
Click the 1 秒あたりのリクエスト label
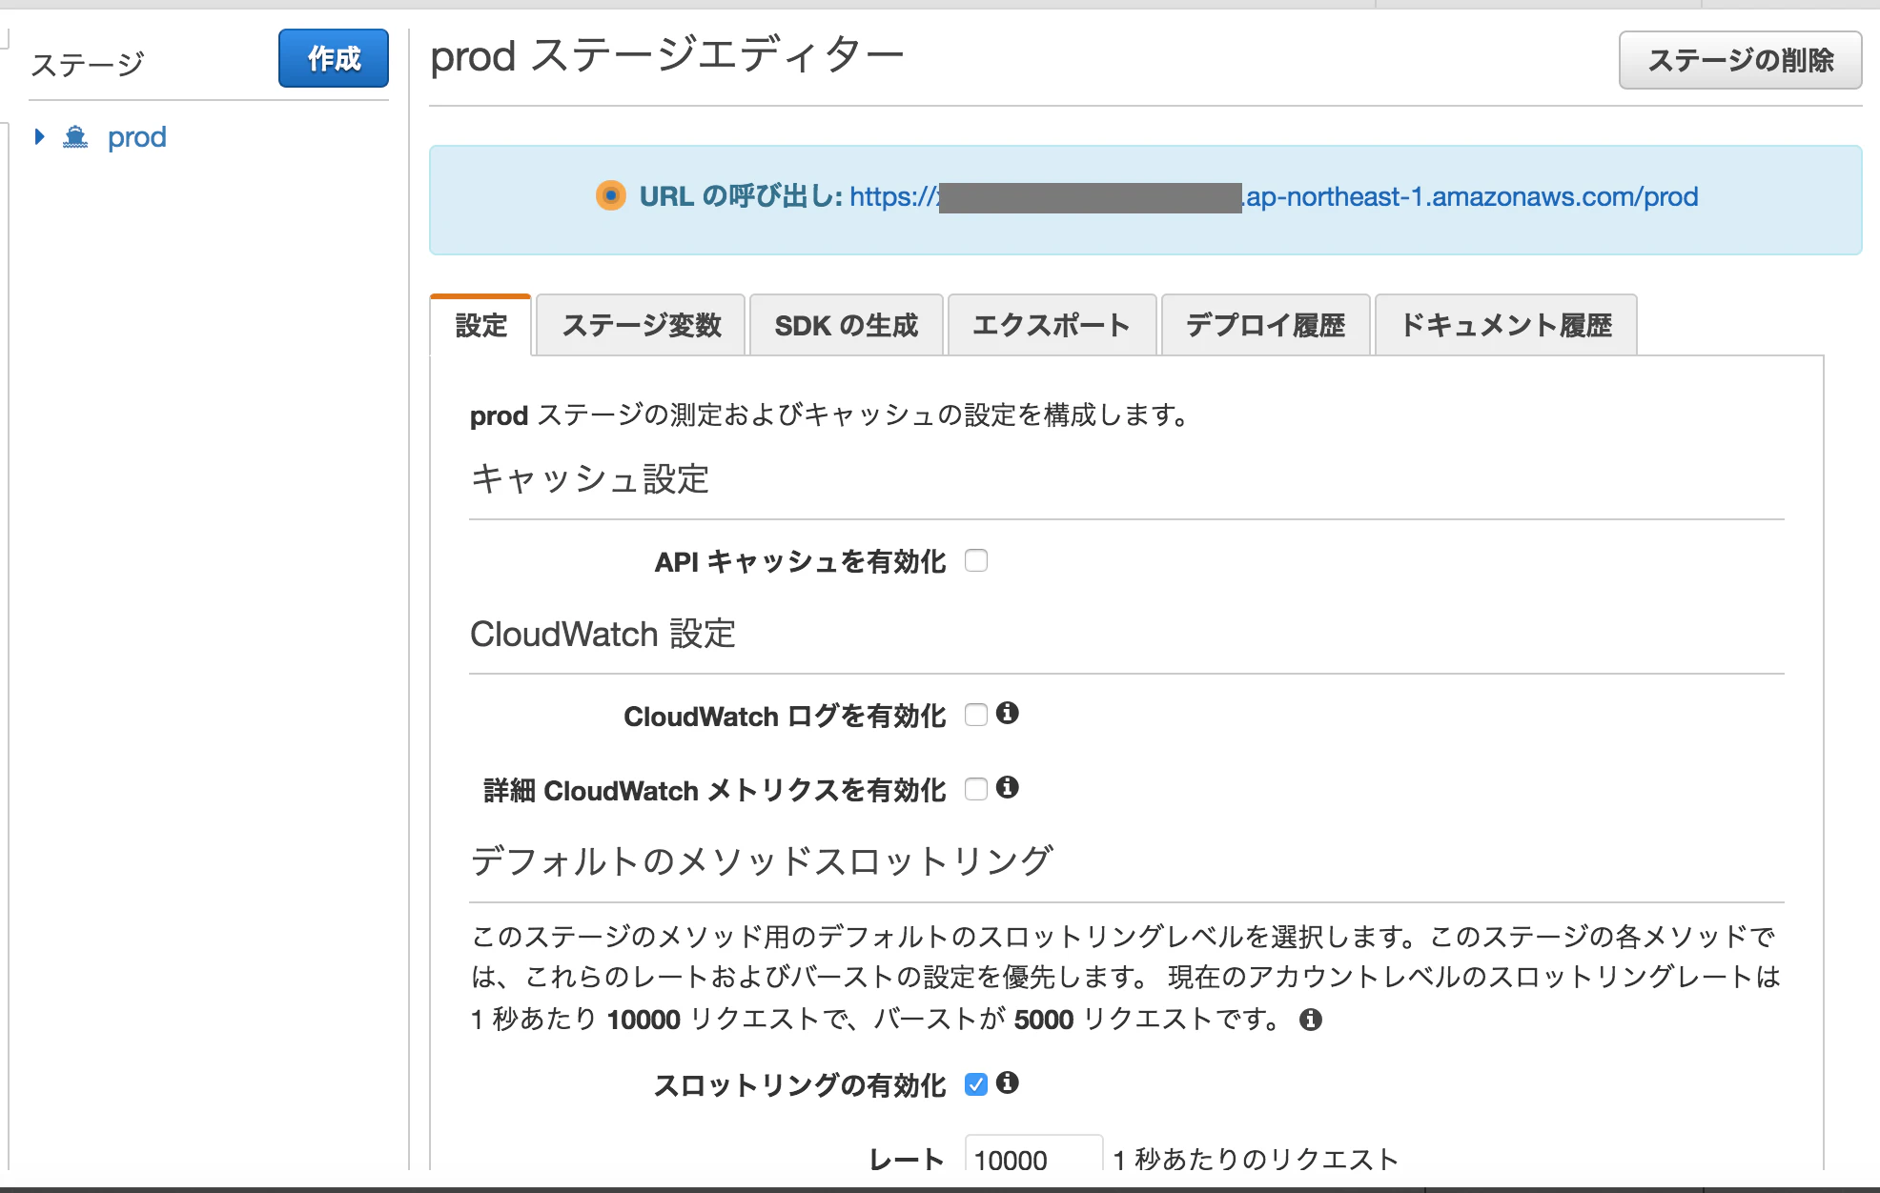tap(1256, 1160)
